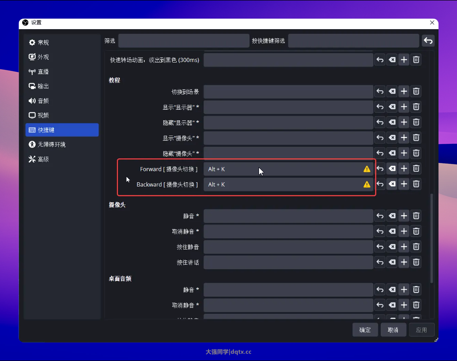The height and width of the screenshot is (361, 457).
Task: Click warning icon on Backward hotkey field
Action: coord(367,184)
